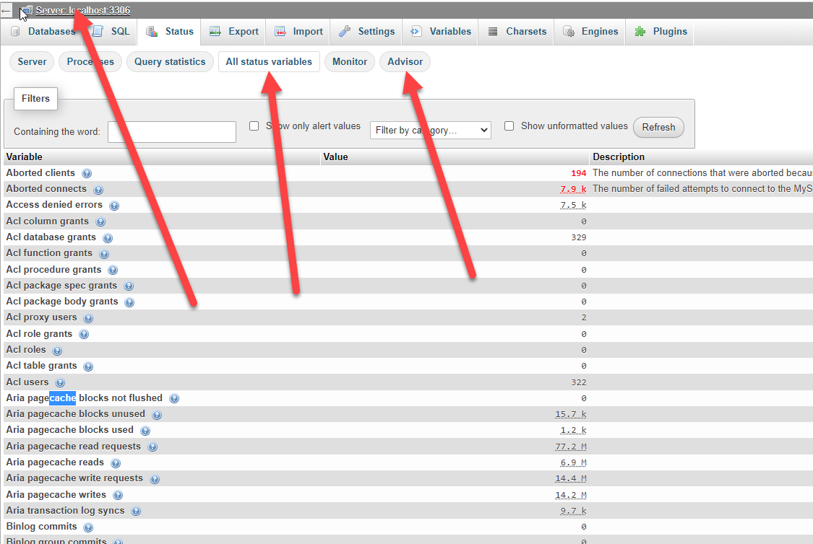The width and height of the screenshot is (813, 544).
Task: Click help icon beside Aria pagecache reads
Action: tap(116, 462)
